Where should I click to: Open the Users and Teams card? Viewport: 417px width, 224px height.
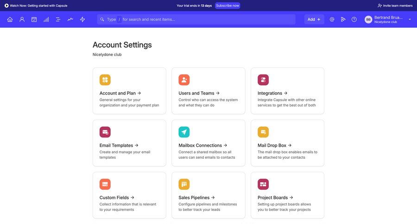pyautogui.click(x=199, y=93)
